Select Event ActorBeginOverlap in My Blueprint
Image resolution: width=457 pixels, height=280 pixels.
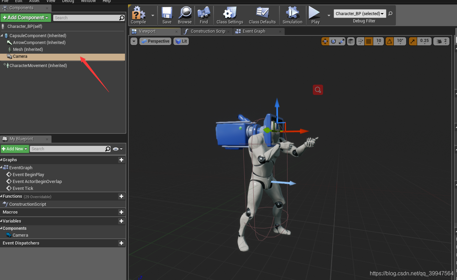[x=37, y=182]
